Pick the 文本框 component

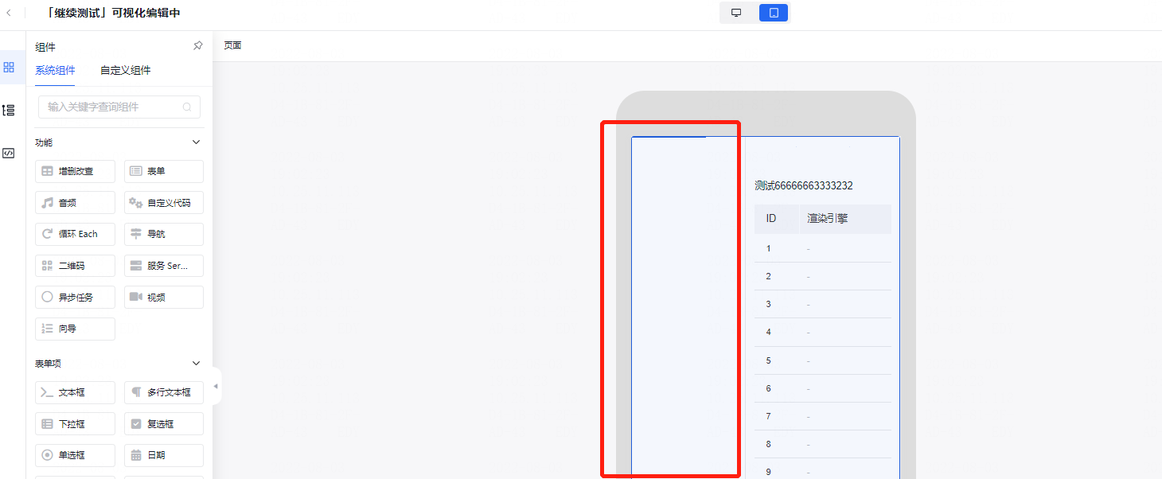click(76, 392)
